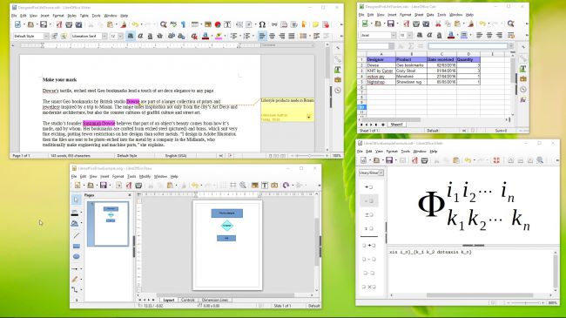Click cell containing "Cozy Stool" in Calc
This screenshot has height=318, width=566.
(x=411, y=71)
